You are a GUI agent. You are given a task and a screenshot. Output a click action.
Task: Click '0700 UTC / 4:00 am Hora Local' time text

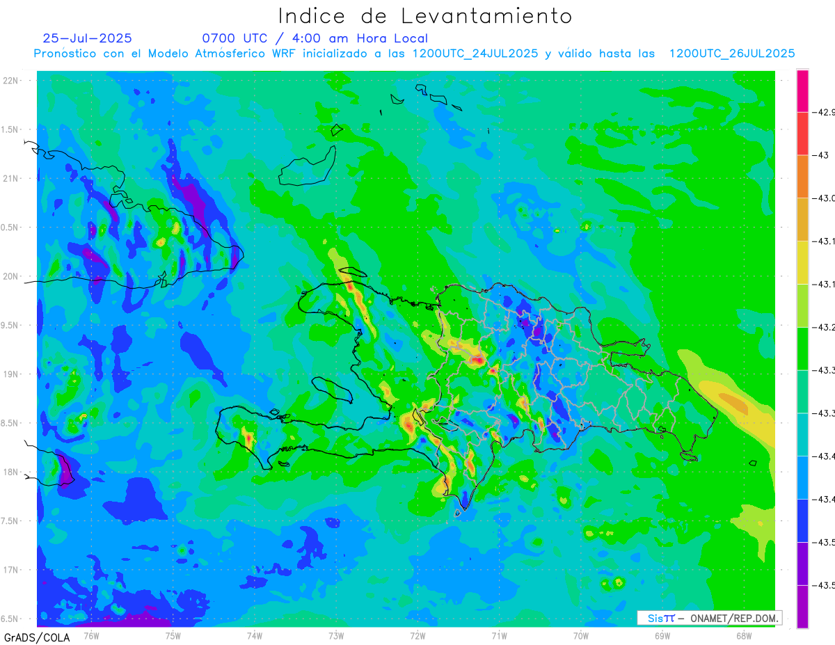tap(315, 38)
